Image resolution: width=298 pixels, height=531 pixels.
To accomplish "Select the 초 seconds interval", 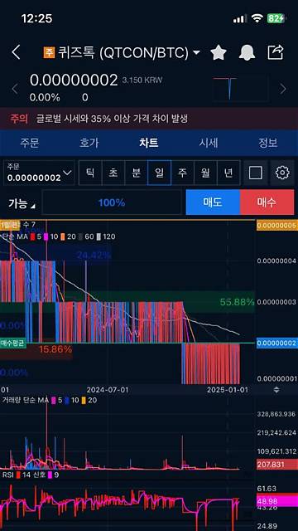I will [x=113, y=173].
